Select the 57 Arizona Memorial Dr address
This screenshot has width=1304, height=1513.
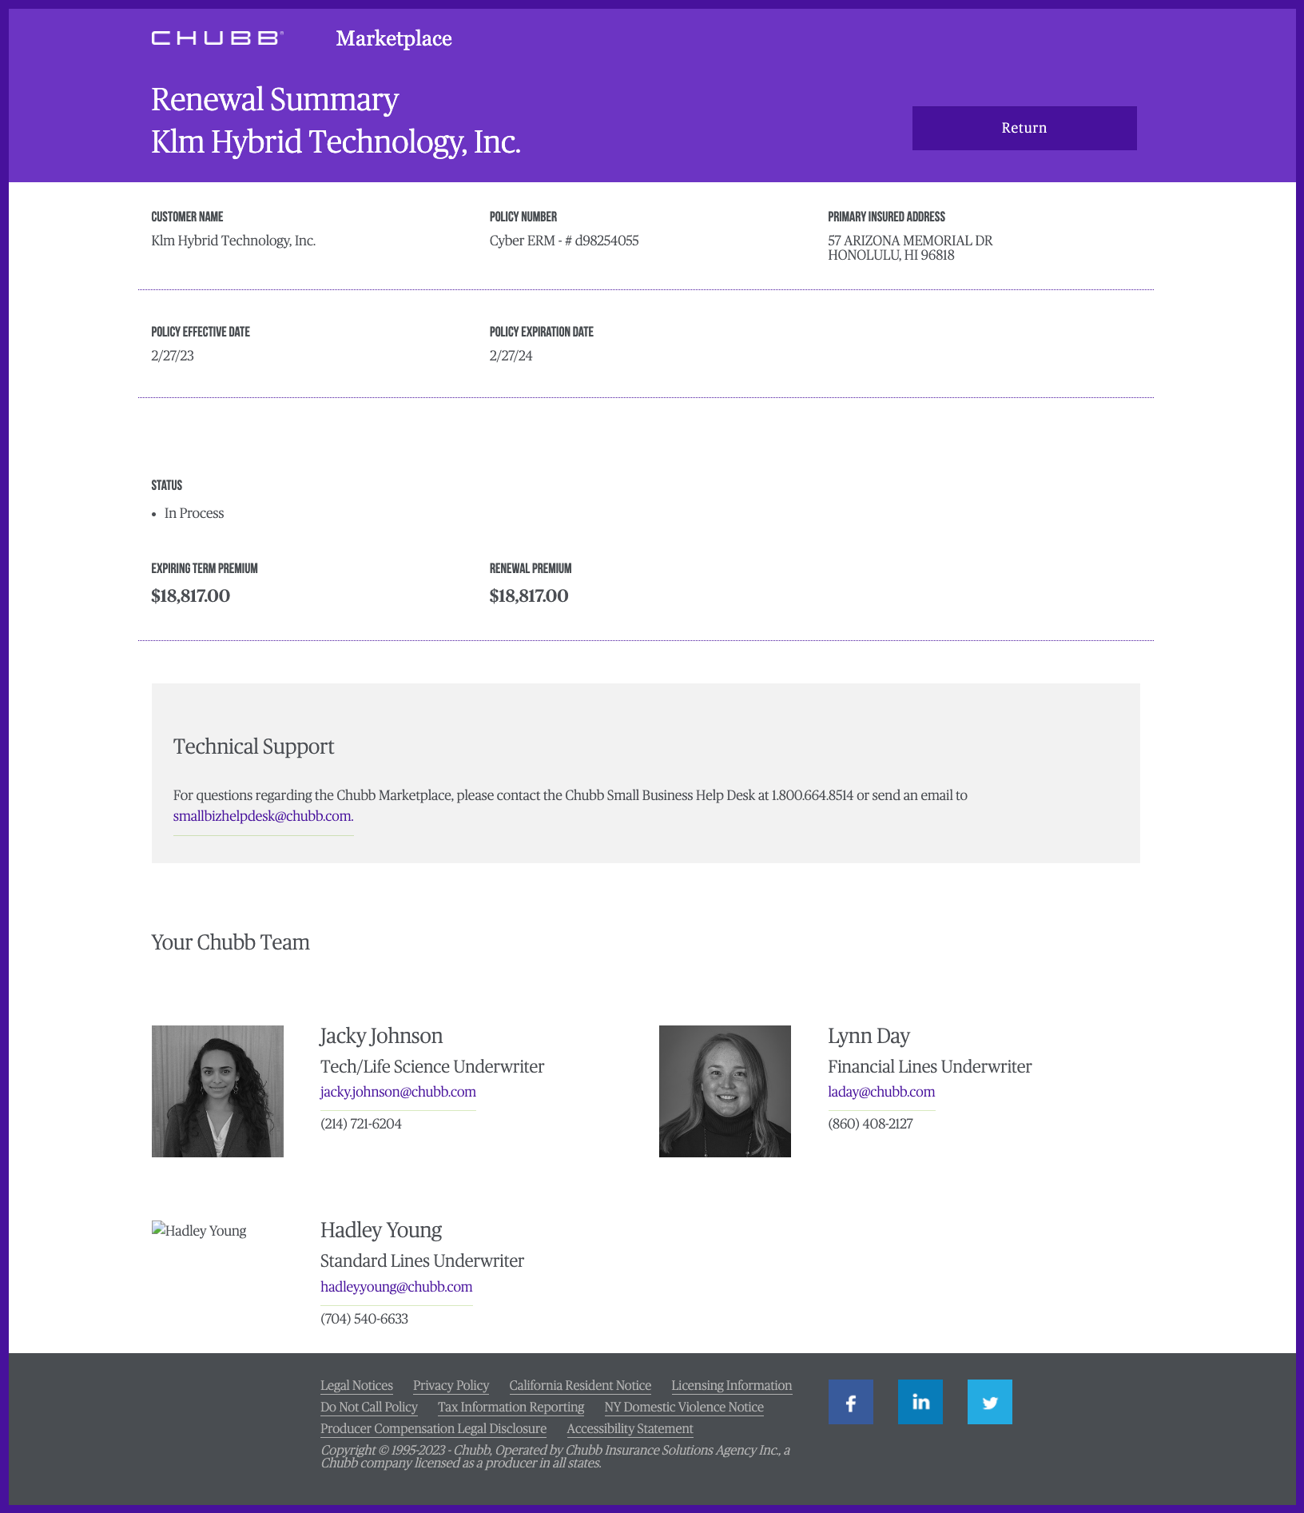click(x=910, y=248)
